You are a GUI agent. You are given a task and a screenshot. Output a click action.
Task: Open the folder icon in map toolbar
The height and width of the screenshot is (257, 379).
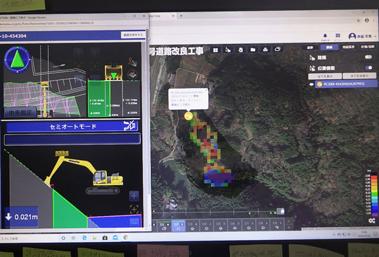253,50
